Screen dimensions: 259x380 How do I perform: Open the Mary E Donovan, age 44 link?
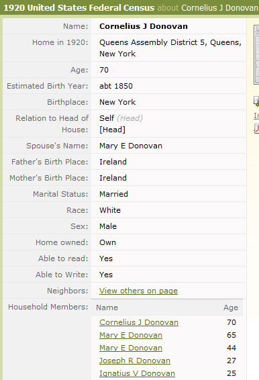[131, 348]
